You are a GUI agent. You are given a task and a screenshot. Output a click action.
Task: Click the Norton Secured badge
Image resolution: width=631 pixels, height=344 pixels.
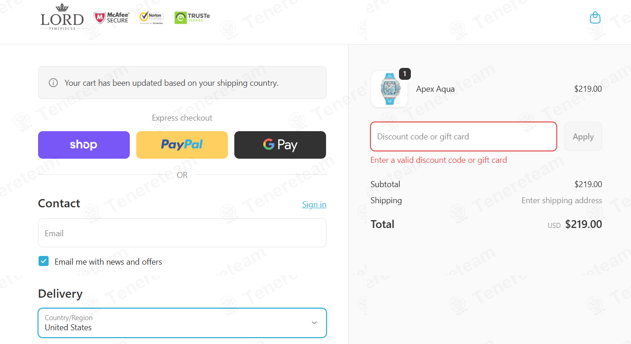click(151, 17)
